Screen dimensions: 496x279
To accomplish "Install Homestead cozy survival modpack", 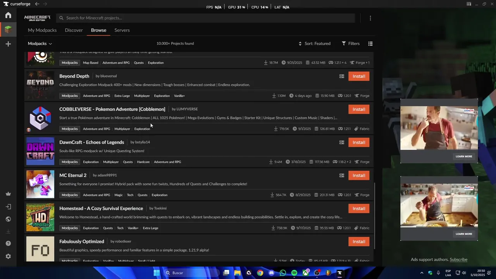I will tap(359, 208).
